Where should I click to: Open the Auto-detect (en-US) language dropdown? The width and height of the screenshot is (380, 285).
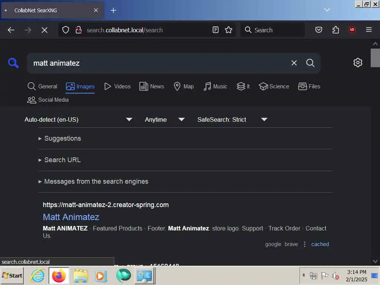78,119
